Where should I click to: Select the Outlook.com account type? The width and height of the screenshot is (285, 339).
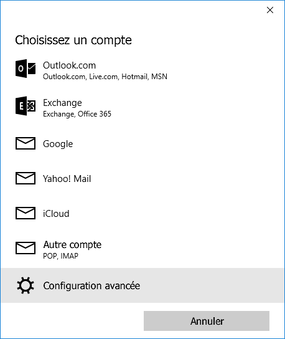[x=142, y=70]
